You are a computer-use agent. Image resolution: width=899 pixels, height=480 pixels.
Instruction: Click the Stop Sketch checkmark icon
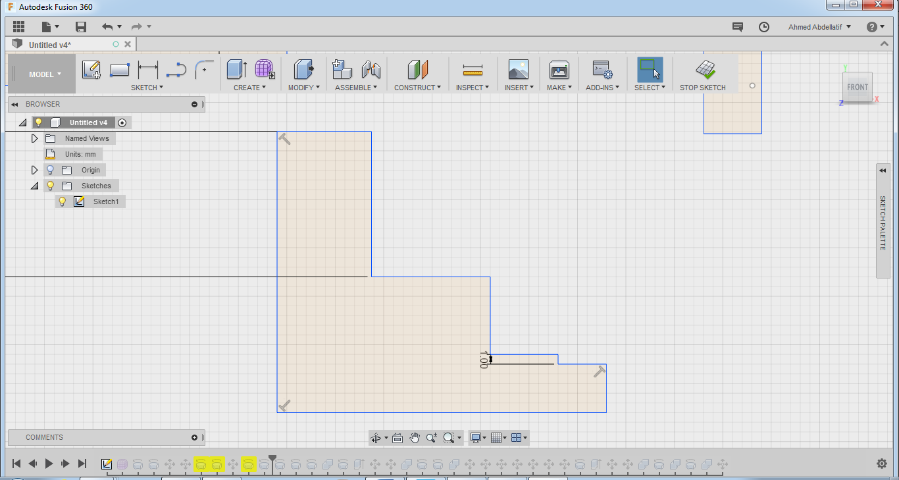tap(706, 69)
